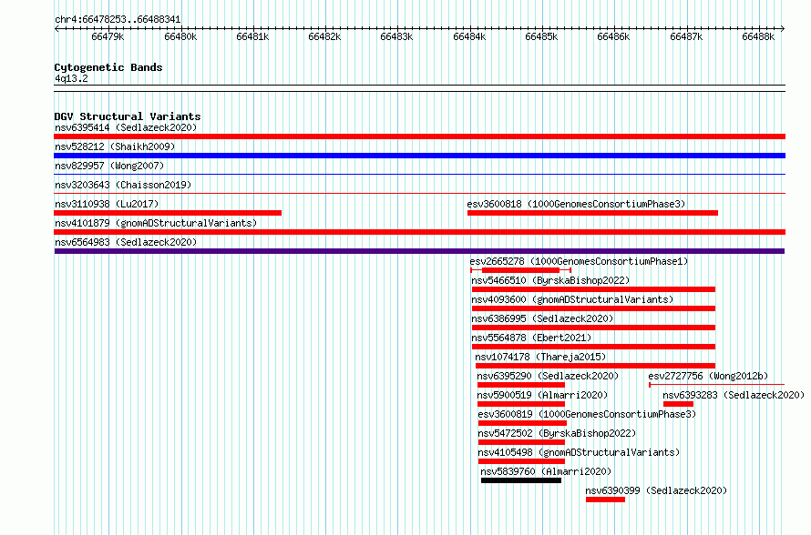Click the 66483k ruler label
Screen dimensions: 811x535
pyautogui.click(x=396, y=36)
